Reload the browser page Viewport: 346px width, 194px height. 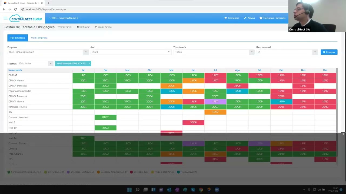click(15, 9)
